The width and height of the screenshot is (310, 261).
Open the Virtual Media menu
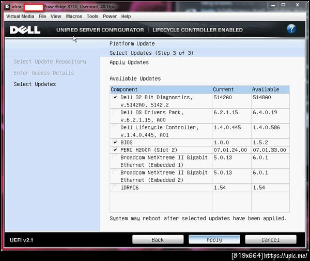[20, 17]
